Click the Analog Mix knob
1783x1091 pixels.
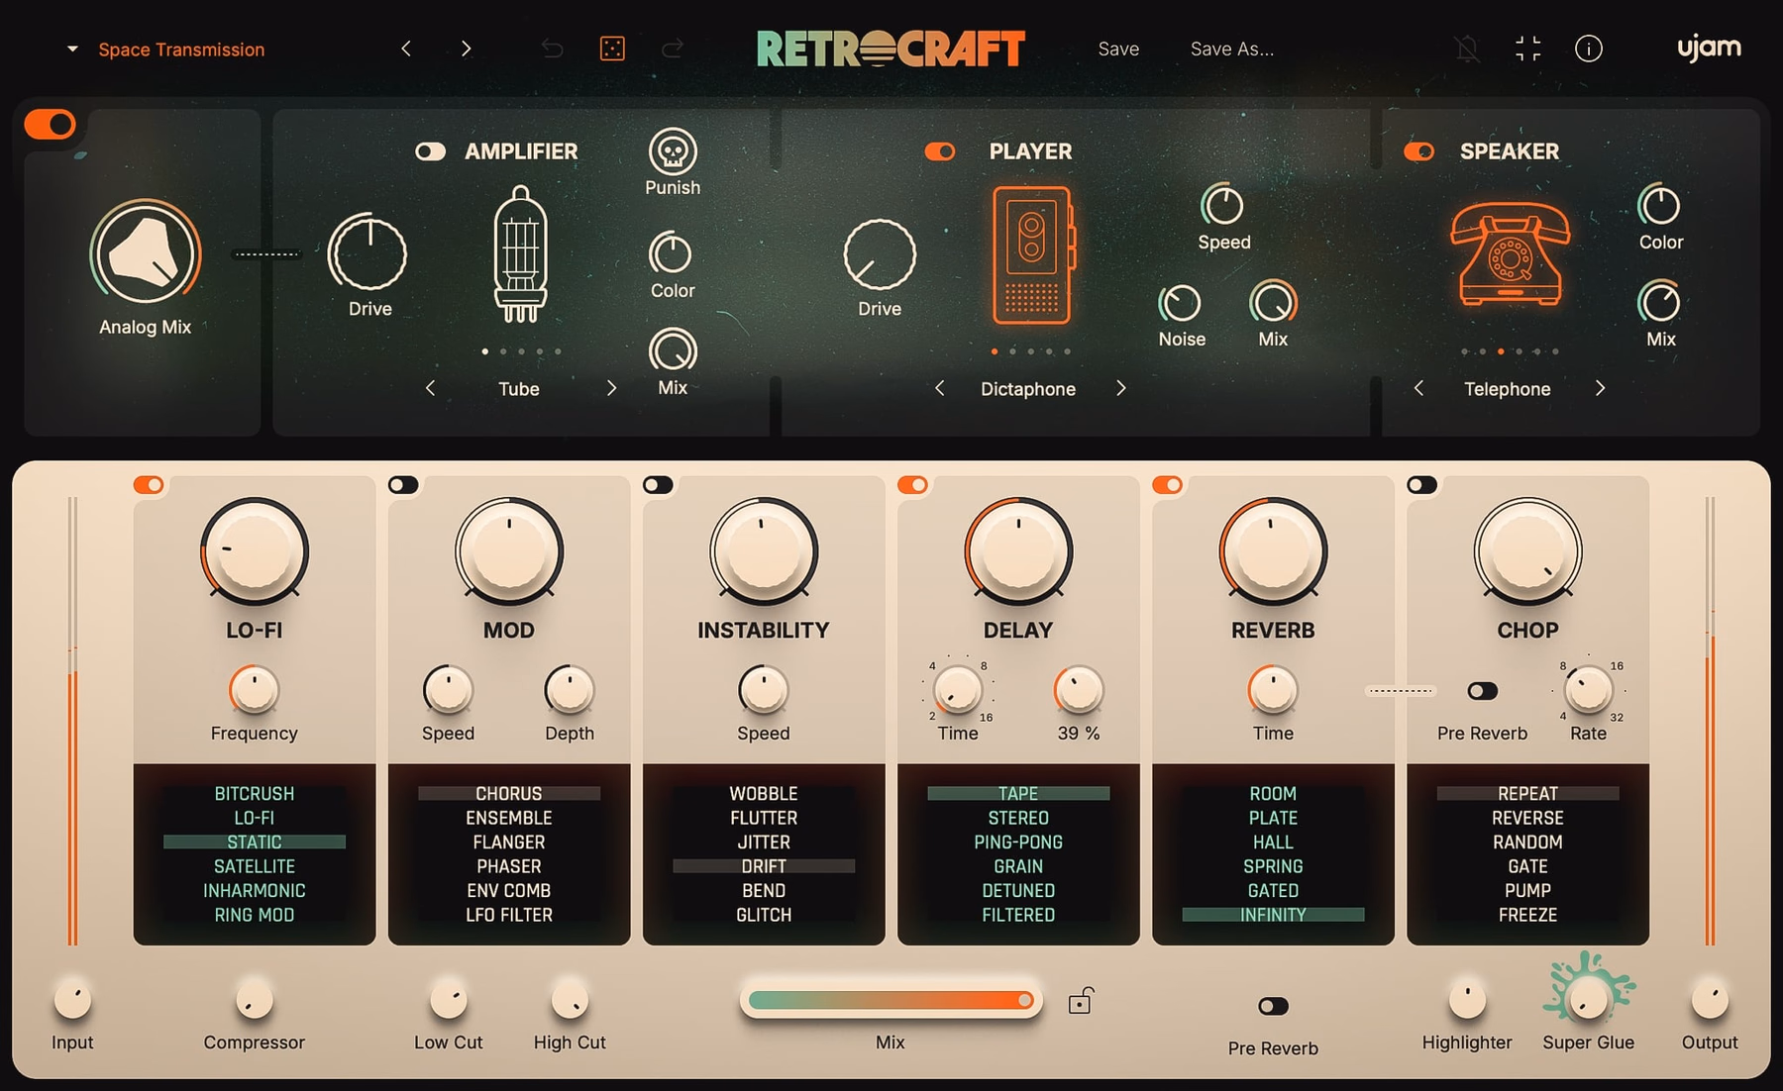click(x=146, y=253)
